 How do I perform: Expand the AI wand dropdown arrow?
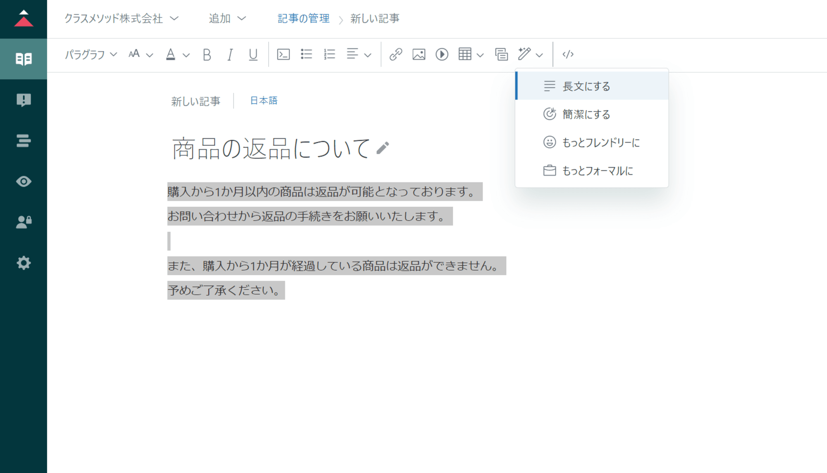539,55
